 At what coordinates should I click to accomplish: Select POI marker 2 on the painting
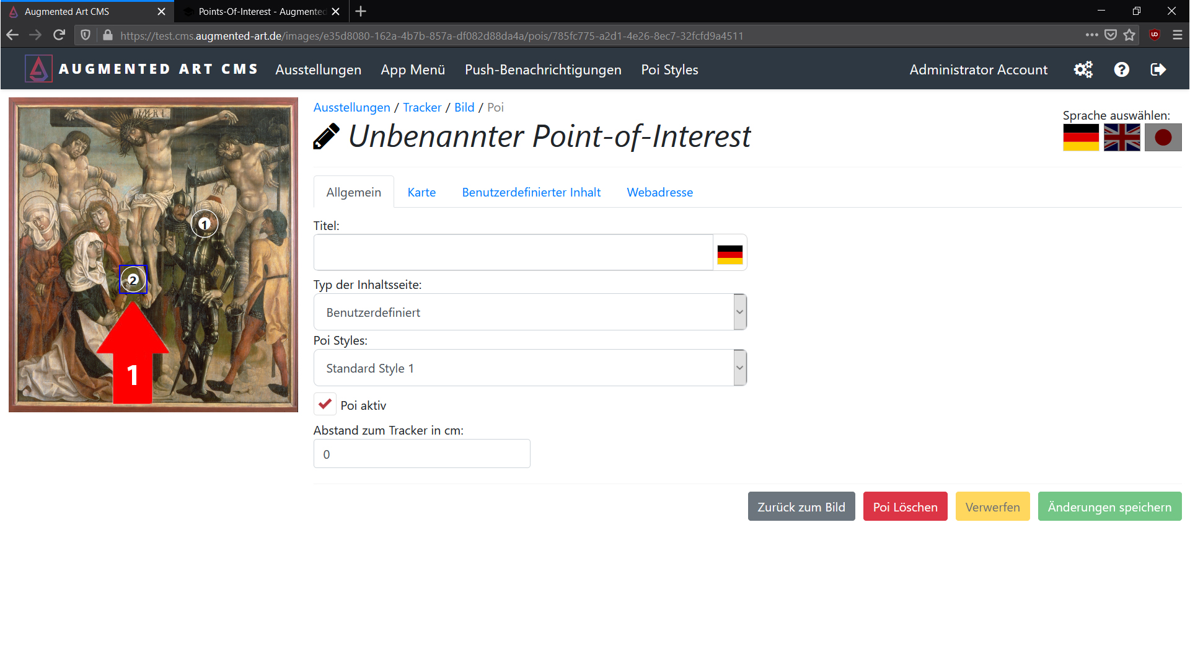pos(133,280)
